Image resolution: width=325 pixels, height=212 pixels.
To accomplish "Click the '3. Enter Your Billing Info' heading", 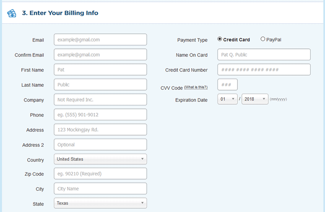I will click(x=60, y=13).
